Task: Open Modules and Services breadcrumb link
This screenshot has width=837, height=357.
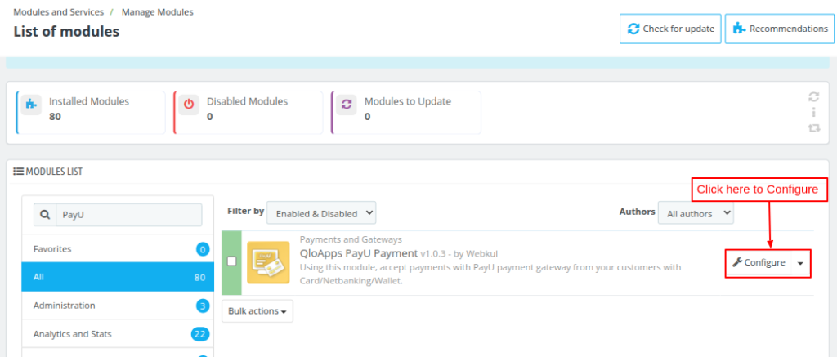Action: [59, 11]
